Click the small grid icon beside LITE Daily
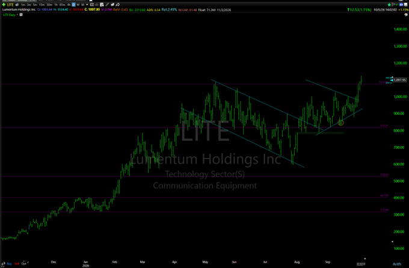Screen dimensions: 409x268 coord(21,14)
